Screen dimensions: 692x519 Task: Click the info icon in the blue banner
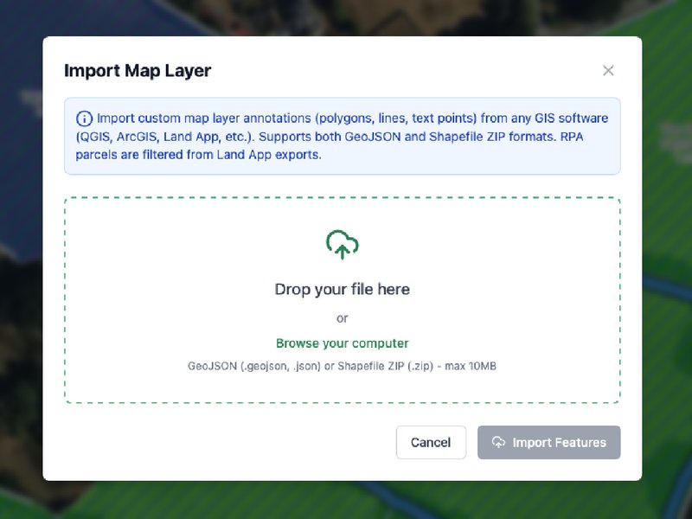pos(85,118)
